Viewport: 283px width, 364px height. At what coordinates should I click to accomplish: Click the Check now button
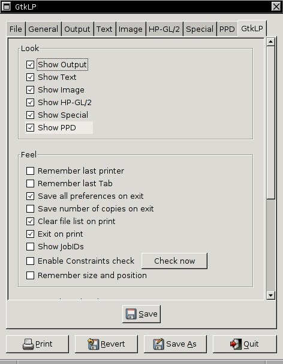click(174, 261)
